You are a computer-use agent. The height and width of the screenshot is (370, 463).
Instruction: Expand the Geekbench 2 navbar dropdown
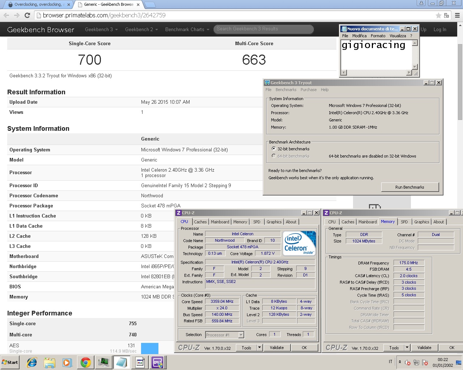point(141,29)
